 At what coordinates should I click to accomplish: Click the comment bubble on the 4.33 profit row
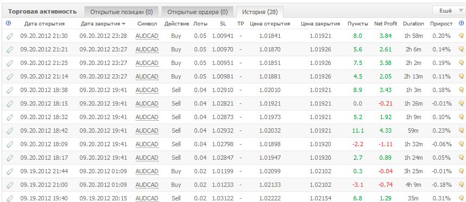click(x=462, y=131)
